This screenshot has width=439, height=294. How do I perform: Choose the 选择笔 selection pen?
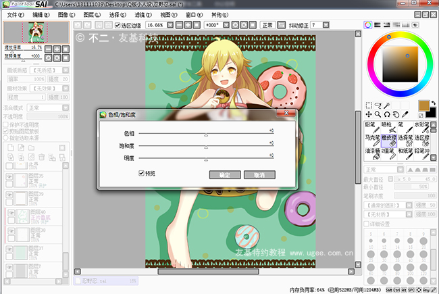pos(405,141)
